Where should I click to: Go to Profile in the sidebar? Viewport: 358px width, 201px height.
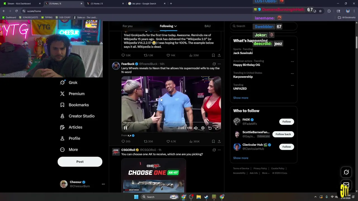point(70,138)
